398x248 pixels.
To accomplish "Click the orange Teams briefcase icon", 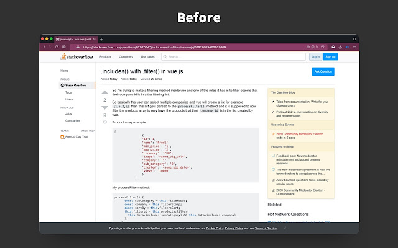I will coord(62,137).
